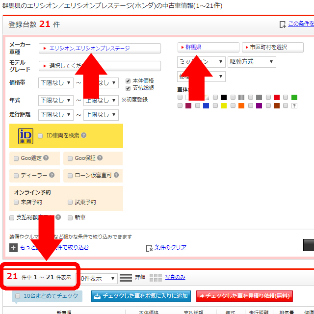Open help icon beside ID車両を検索
The width and height of the screenshot is (314, 314).
coord(84,135)
